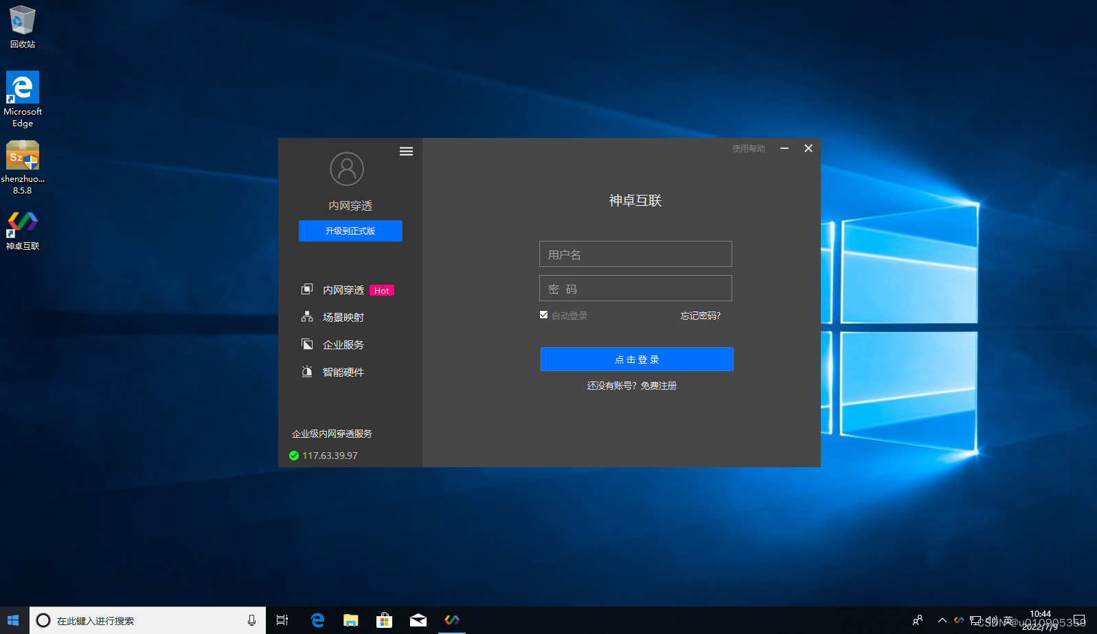Open Mail app from the taskbar
This screenshot has width=1097, height=634.
(x=418, y=620)
